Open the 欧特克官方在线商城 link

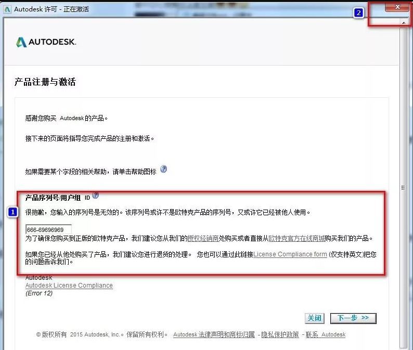click(x=296, y=239)
